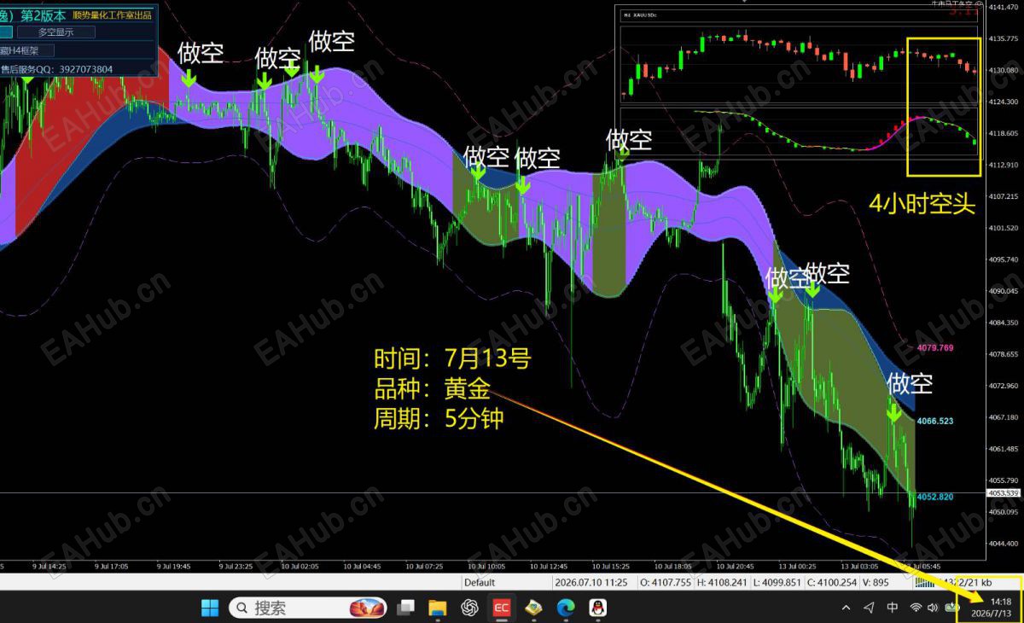Viewport: 1024px width, 623px height.
Task: Expand the hidden tray icons chevron
Action: [846, 608]
